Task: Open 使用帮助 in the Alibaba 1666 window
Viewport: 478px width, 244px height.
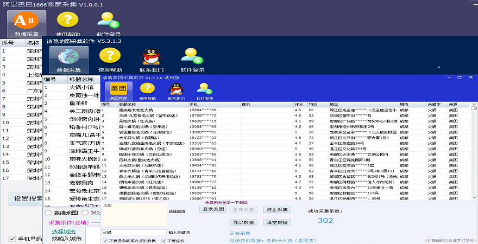Action: [x=68, y=24]
